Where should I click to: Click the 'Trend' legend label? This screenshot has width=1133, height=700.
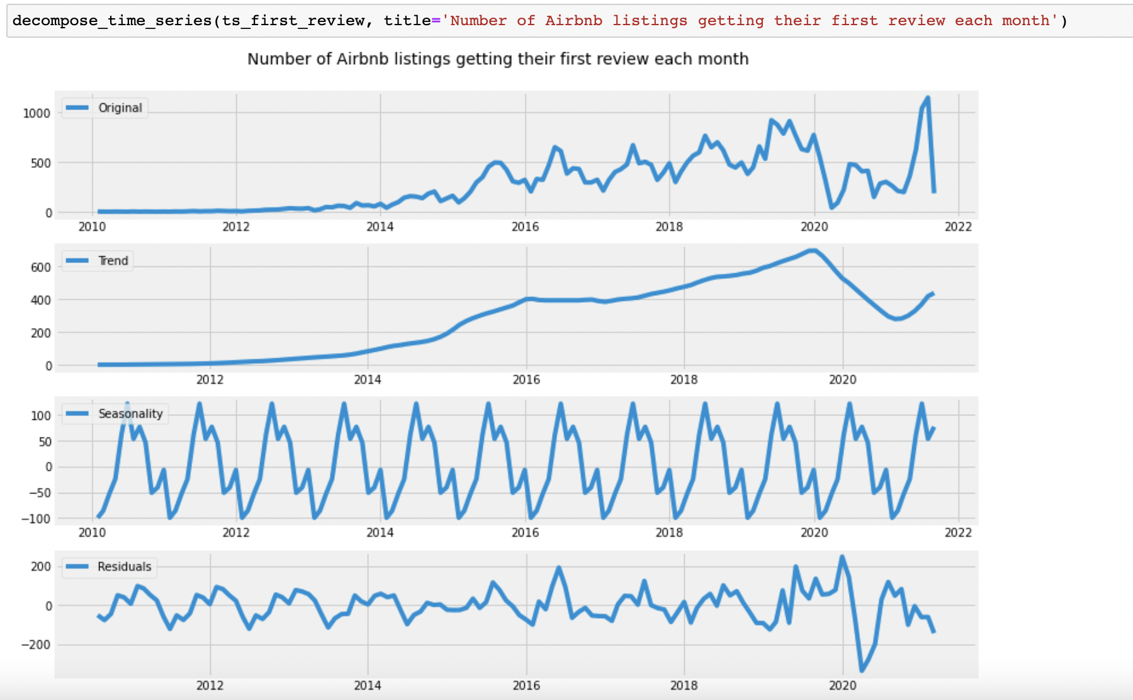point(113,261)
